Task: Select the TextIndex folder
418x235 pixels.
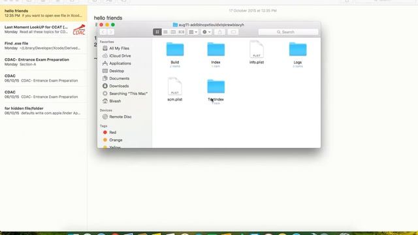Action: pyautogui.click(x=216, y=86)
